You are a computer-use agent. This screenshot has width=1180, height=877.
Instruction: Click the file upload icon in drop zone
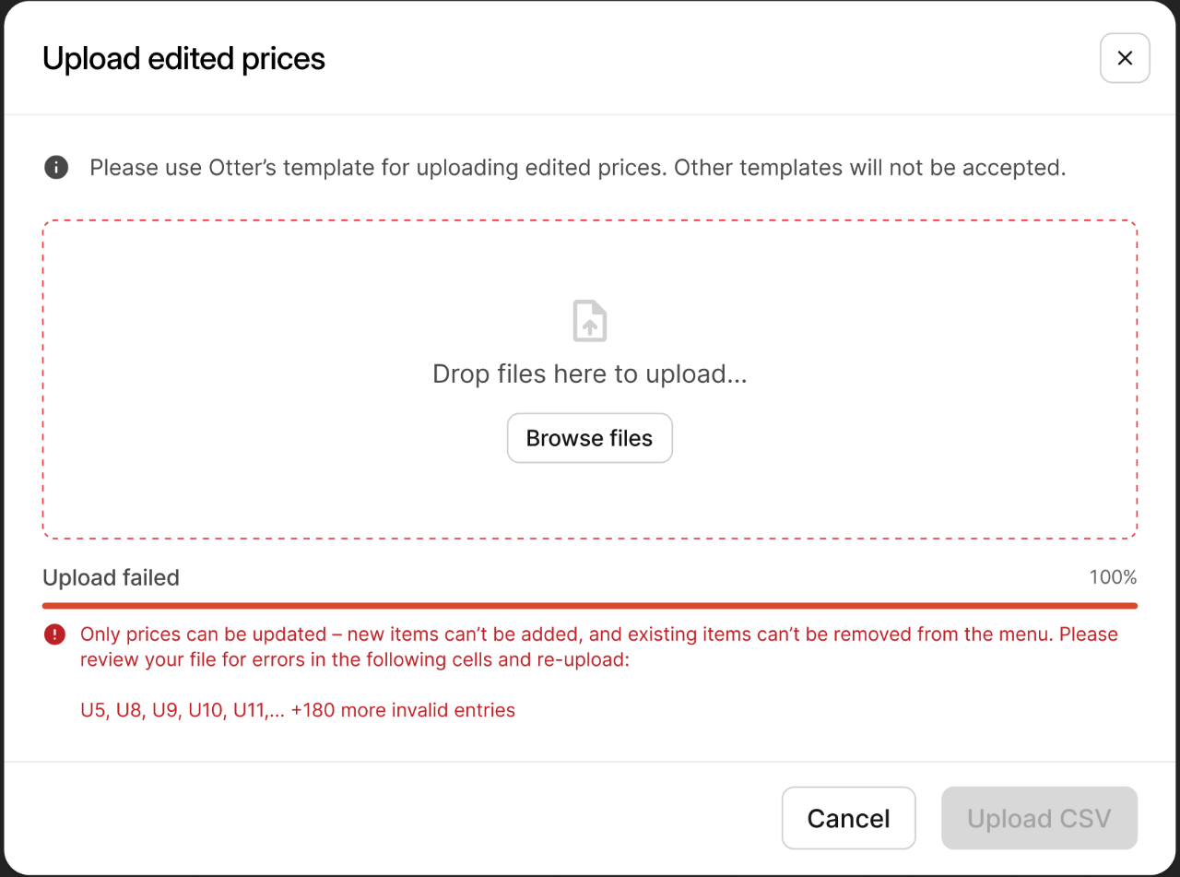click(590, 321)
